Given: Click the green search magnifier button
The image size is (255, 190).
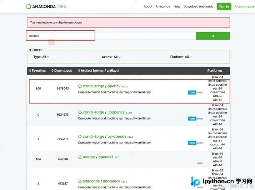Looking at the screenshot, I should click(213, 36).
